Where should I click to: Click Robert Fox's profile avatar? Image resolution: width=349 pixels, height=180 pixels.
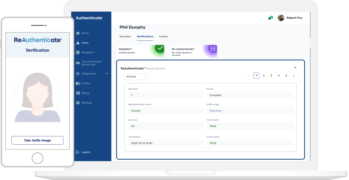pyautogui.click(x=281, y=18)
